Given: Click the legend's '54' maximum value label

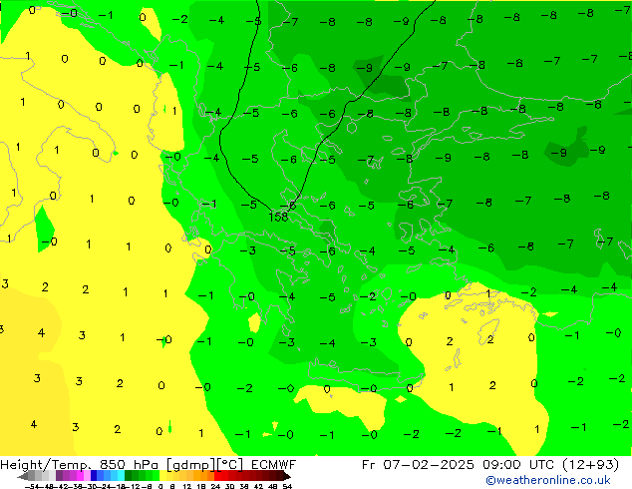Looking at the screenshot, I should (x=287, y=487).
